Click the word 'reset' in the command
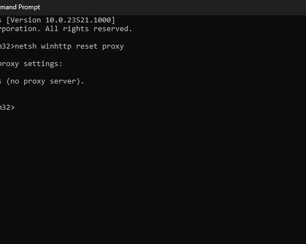306x244 pixels. (x=87, y=46)
